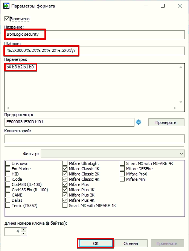Screen dimensions: 189x251
Task: Enable Mifare UltraLight checkbox
Action: coord(65,163)
